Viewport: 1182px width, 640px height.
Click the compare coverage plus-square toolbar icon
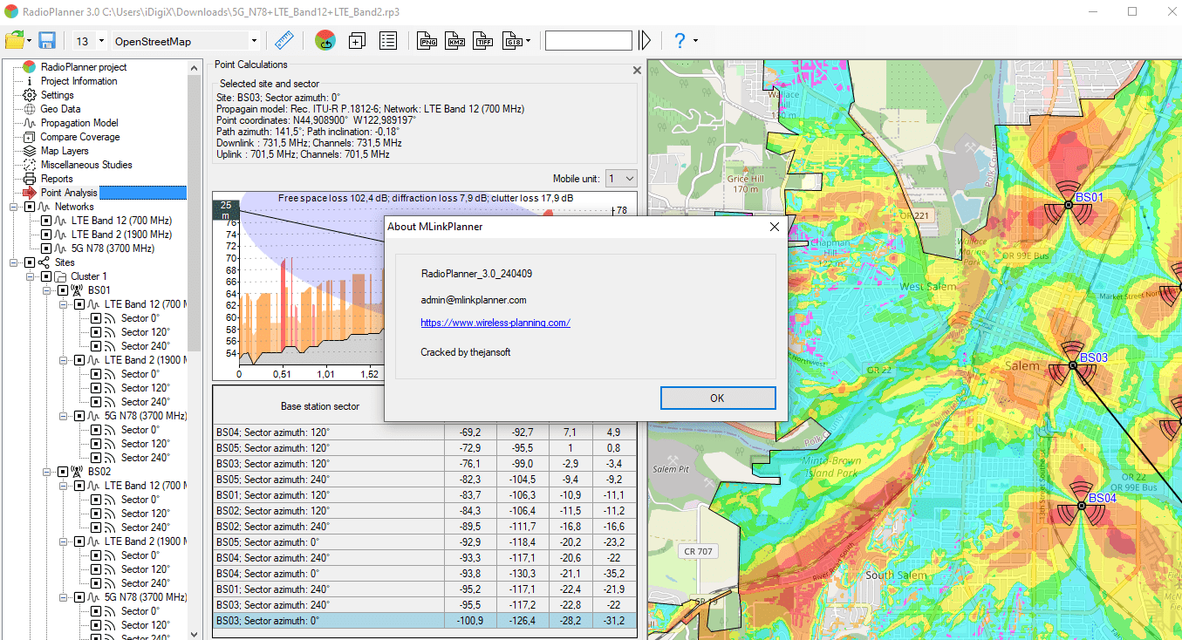point(357,40)
